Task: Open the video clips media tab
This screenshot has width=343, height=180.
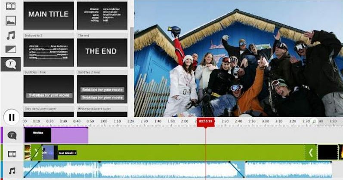Action: tap(11, 6)
